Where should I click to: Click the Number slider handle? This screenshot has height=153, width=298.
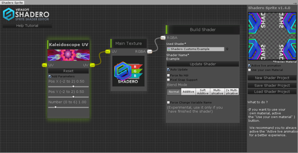(56, 107)
